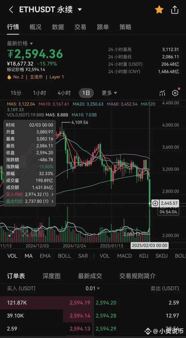Tap the 4,109.56 high price label
186x338 pixels.
[x=80, y=122]
